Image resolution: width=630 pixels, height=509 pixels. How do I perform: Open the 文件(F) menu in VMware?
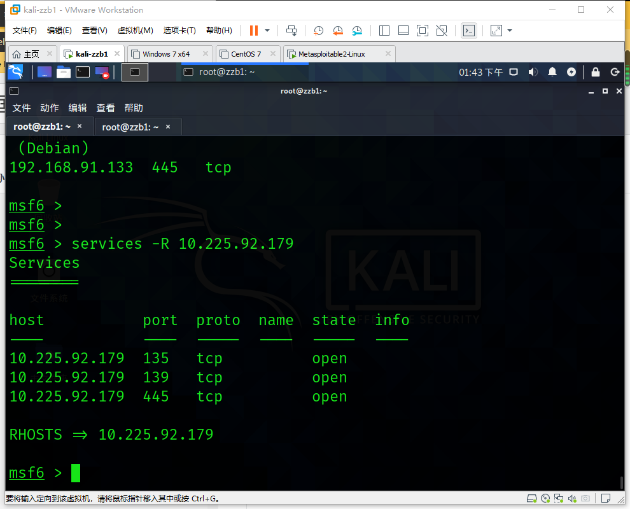pos(25,31)
